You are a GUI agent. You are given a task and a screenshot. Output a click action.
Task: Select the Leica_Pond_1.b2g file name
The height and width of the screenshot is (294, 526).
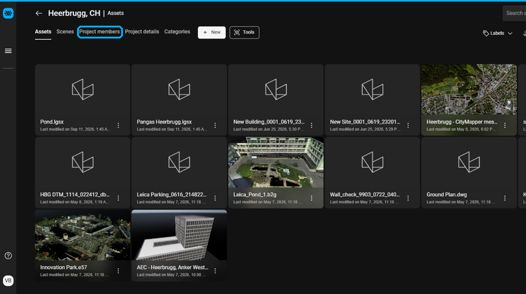(x=255, y=194)
